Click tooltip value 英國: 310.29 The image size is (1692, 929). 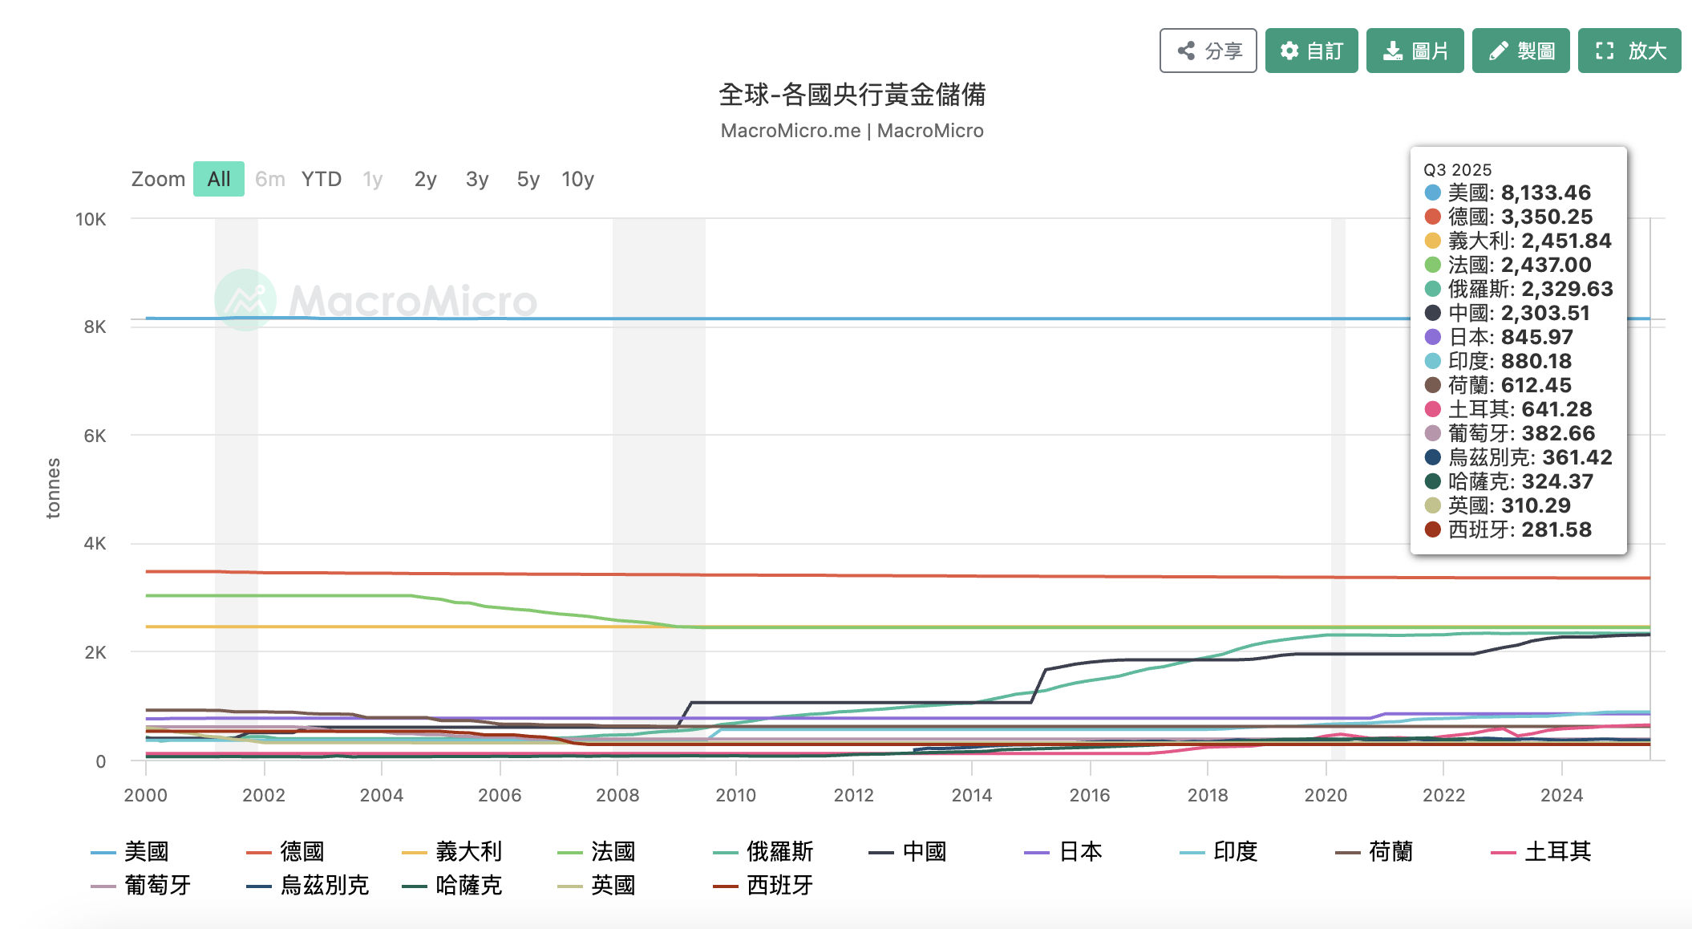1498,505
